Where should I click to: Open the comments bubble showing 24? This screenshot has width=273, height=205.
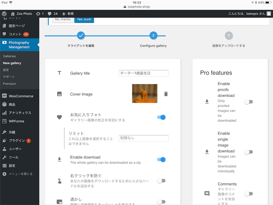coord(50,14)
